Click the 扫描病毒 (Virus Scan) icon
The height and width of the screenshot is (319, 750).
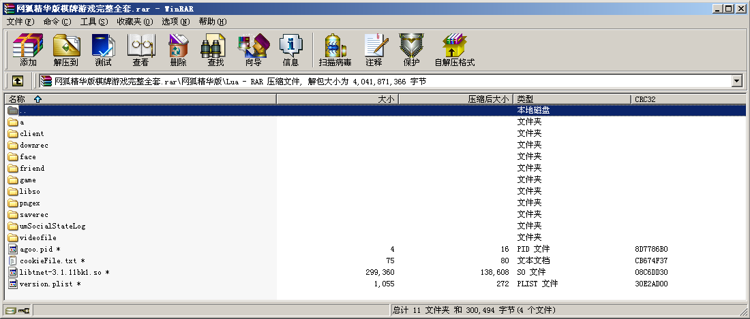[335, 50]
